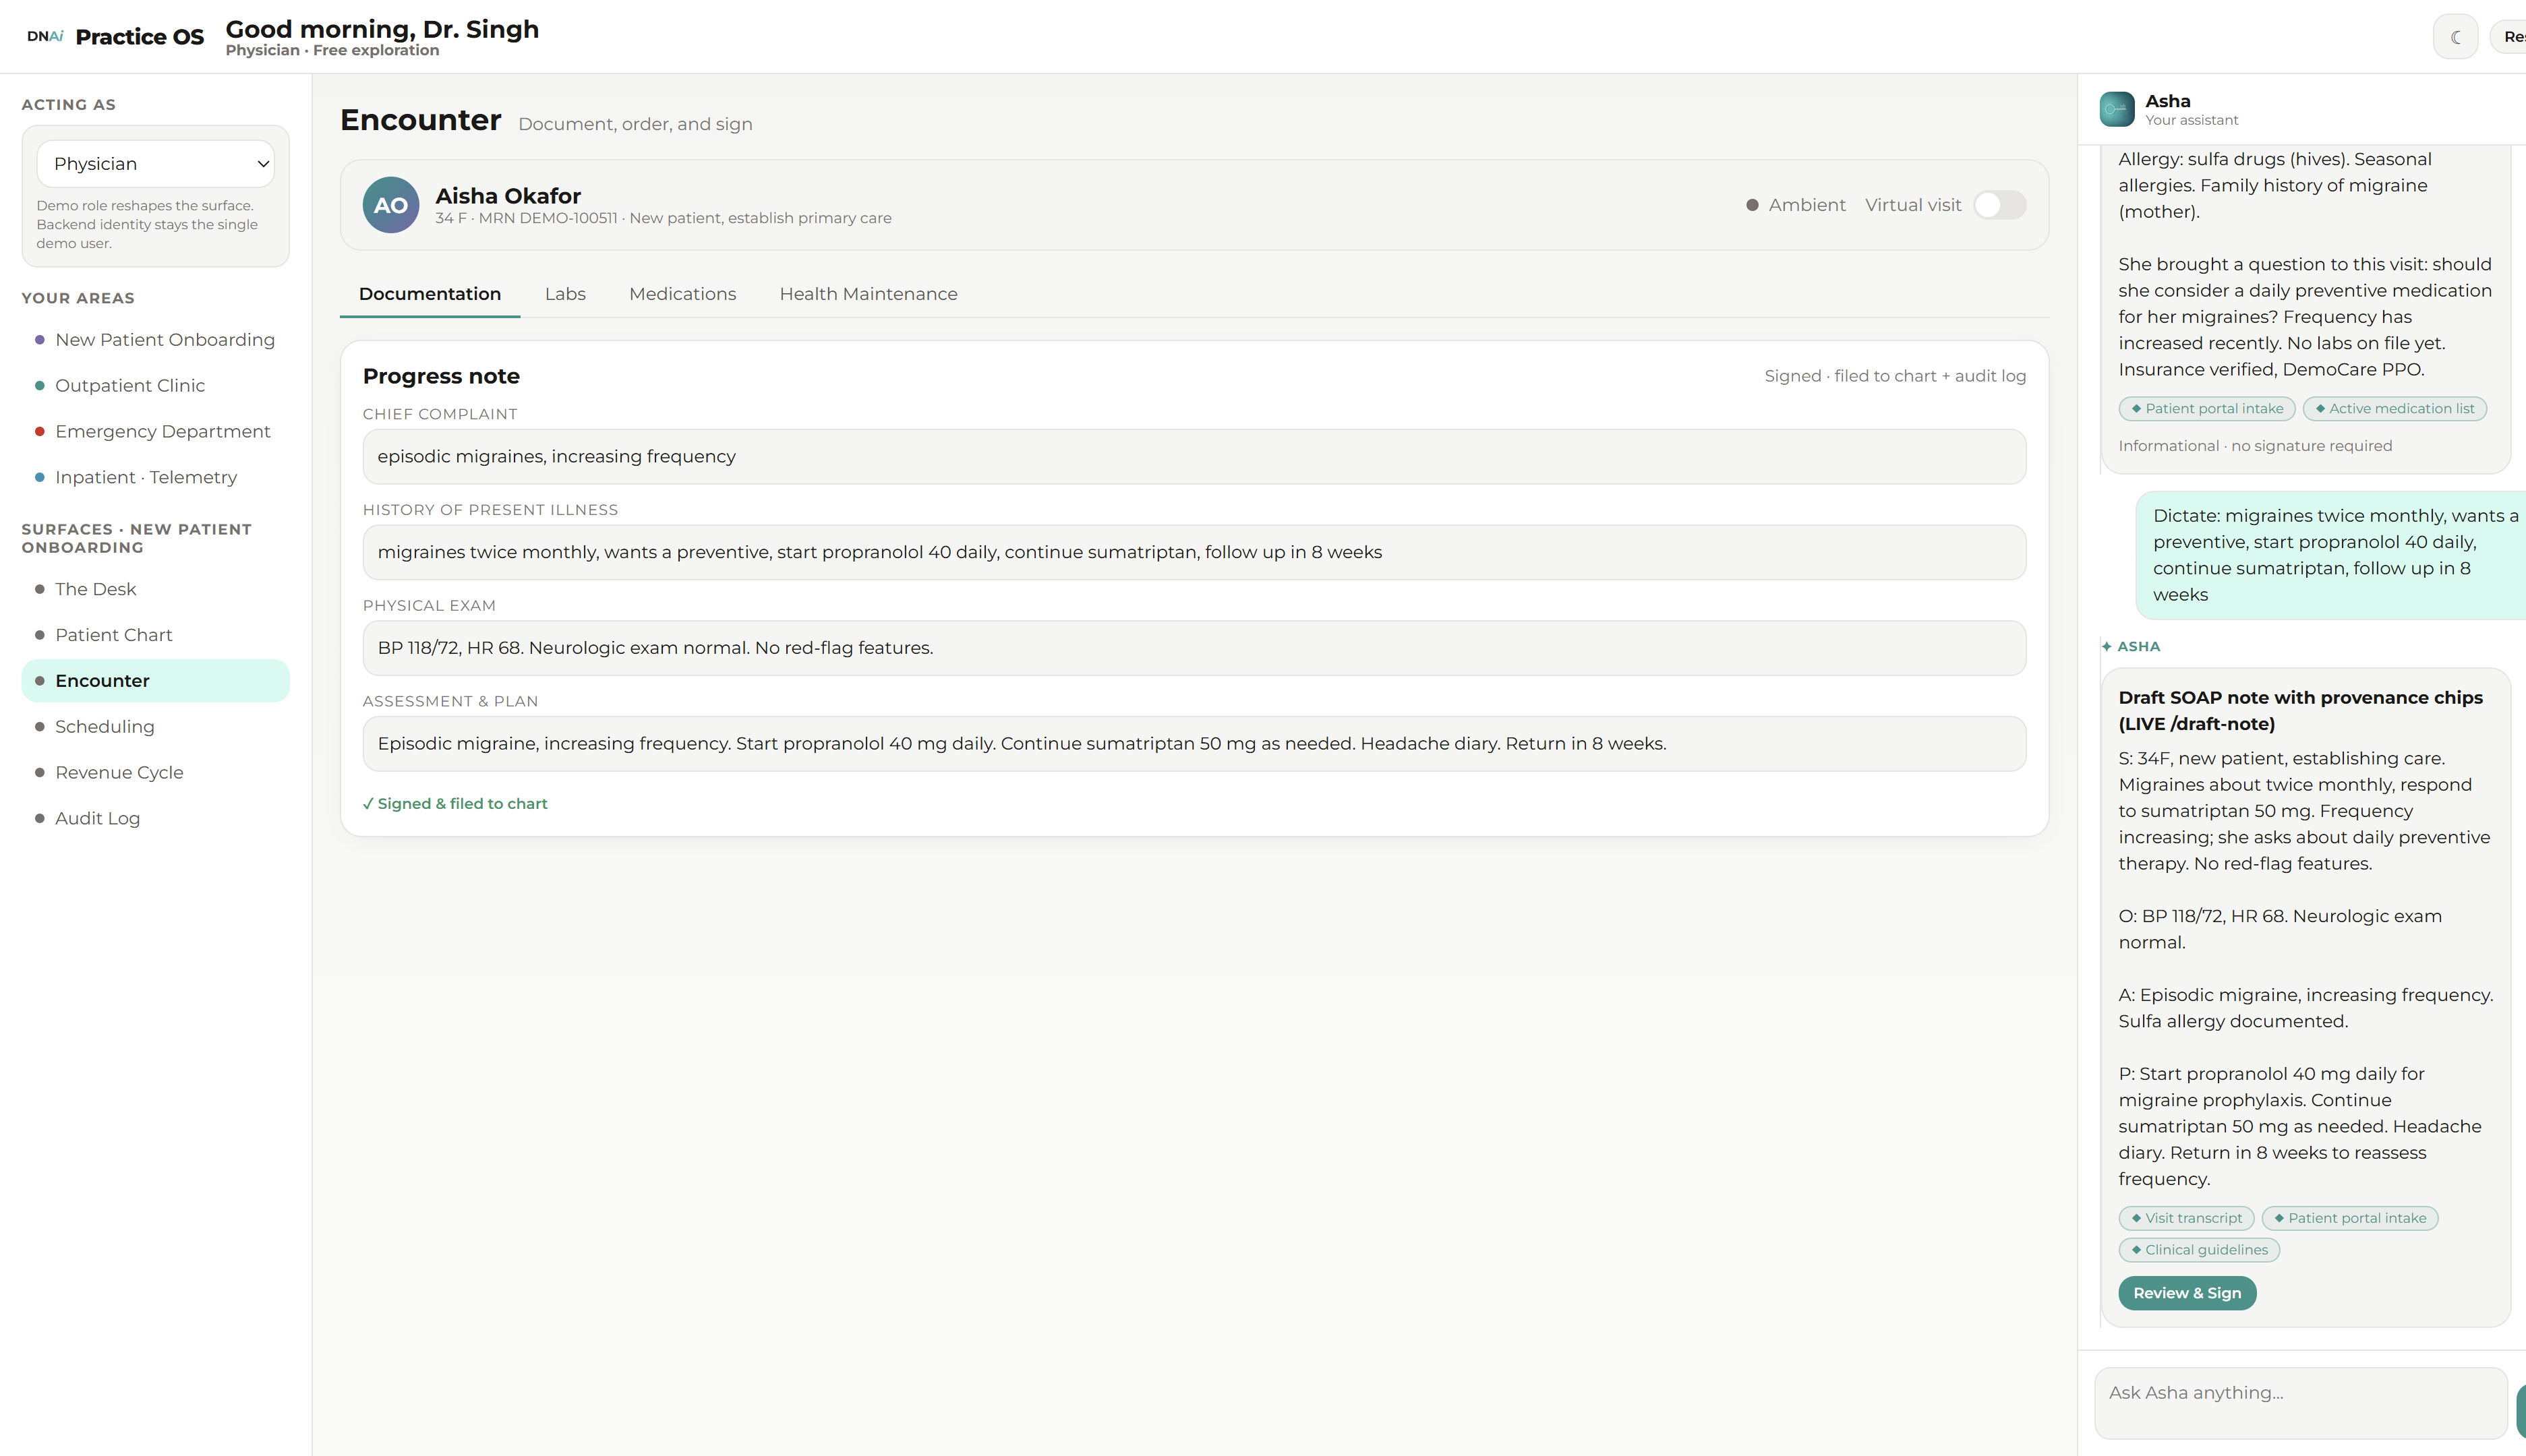Viewport: 2526px width, 1456px height.
Task: Click the Chief Complaint text field
Action: (1194, 457)
